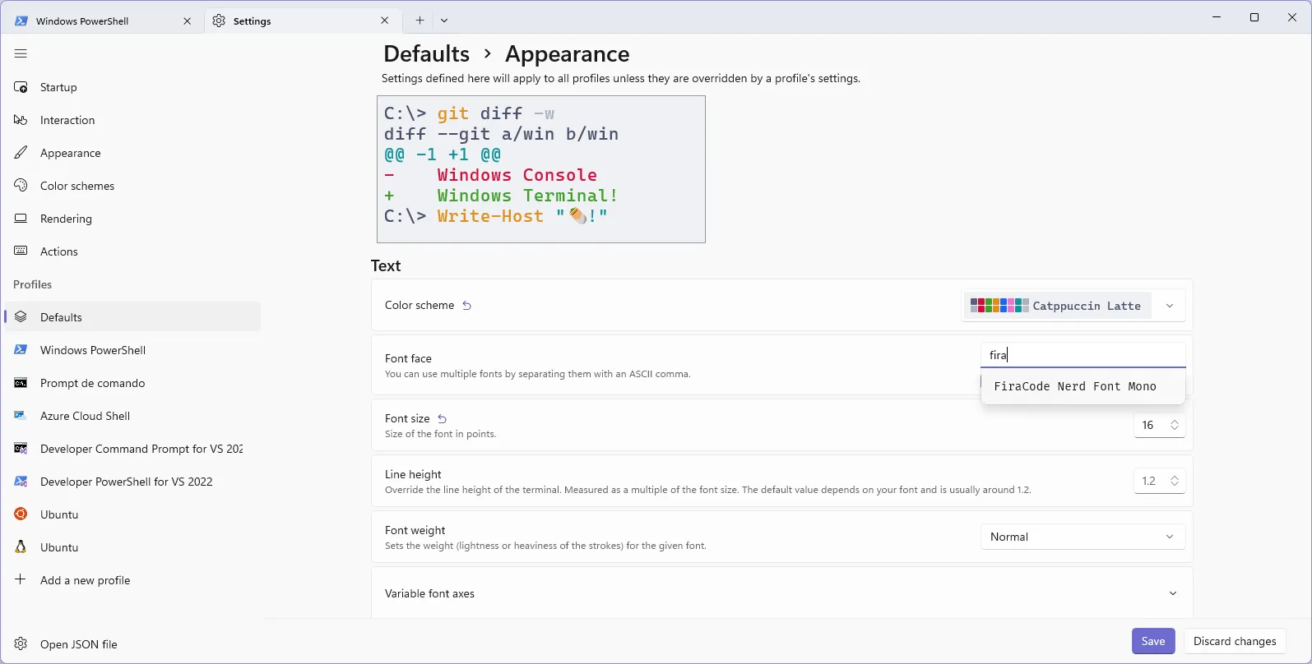Screen dimensions: 1312x664
Task: Click the Color schemes palette icon
Action: click(x=21, y=186)
